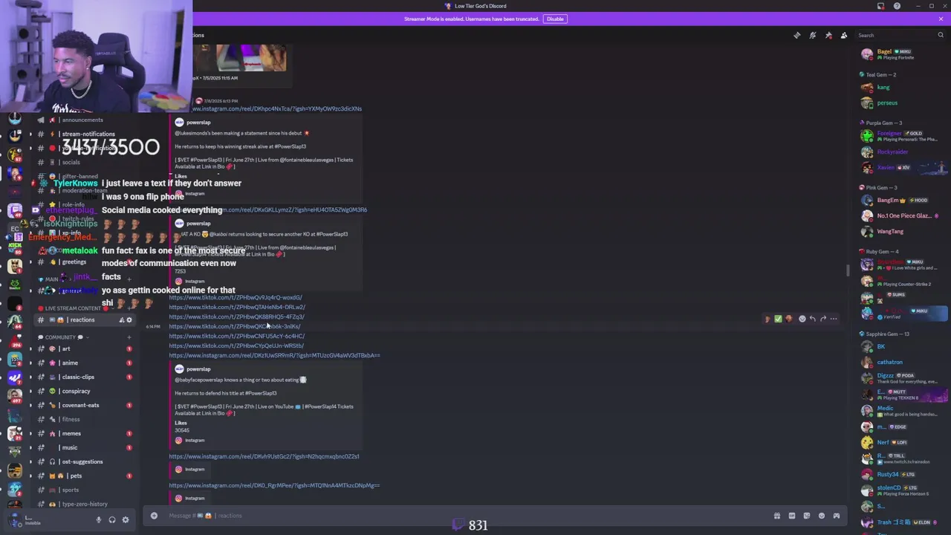Open the emoji picker in message bar
Image resolution: width=951 pixels, height=535 pixels.
pyautogui.click(x=822, y=516)
